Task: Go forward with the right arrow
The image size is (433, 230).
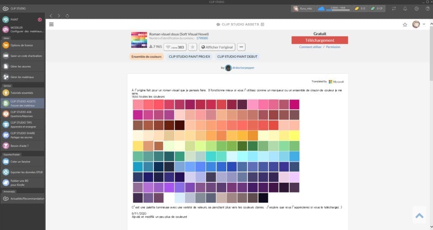Action: (59, 16)
